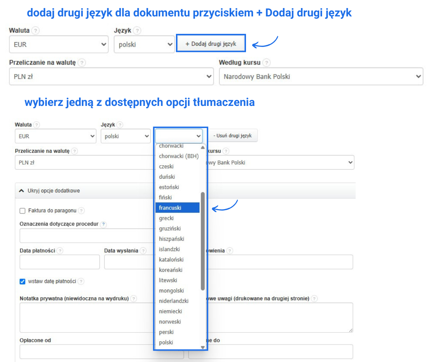Click the question mark beside Język
Screen dimensions: 433x362
pos(137,31)
